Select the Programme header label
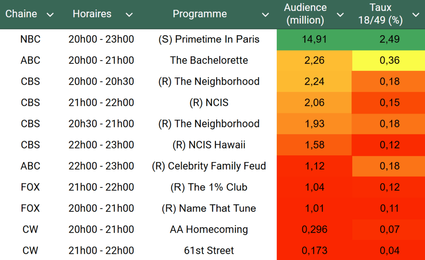Image resolution: width=425 pixels, height=260 pixels. point(200,14)
